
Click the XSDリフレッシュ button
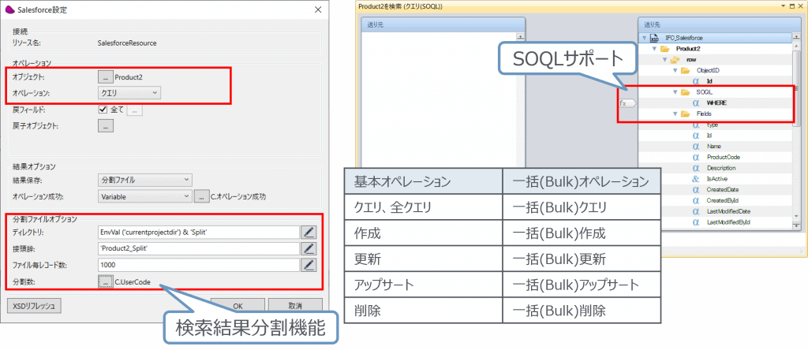(x=35, y=305)
